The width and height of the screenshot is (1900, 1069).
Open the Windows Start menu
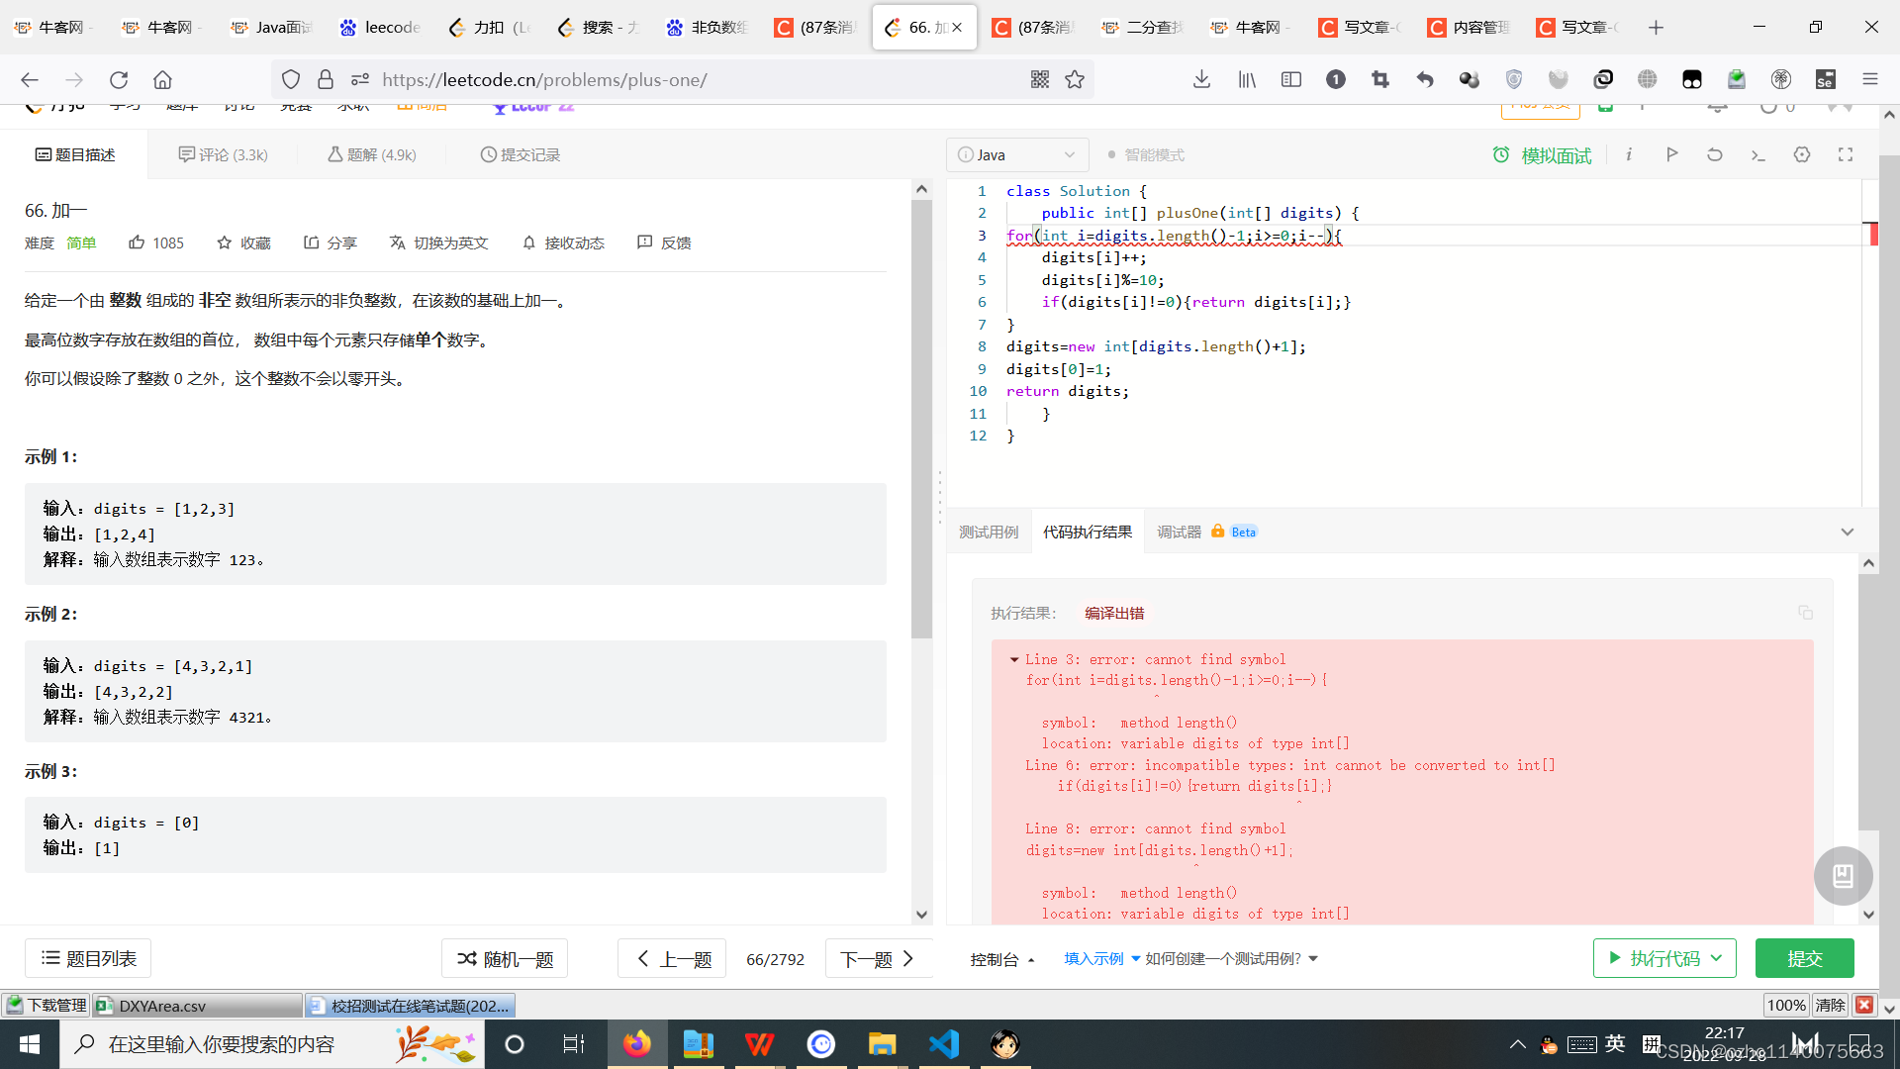[30, 1044]
